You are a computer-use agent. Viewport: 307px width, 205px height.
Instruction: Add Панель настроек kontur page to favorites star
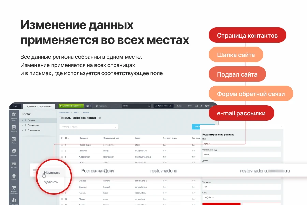100,118
